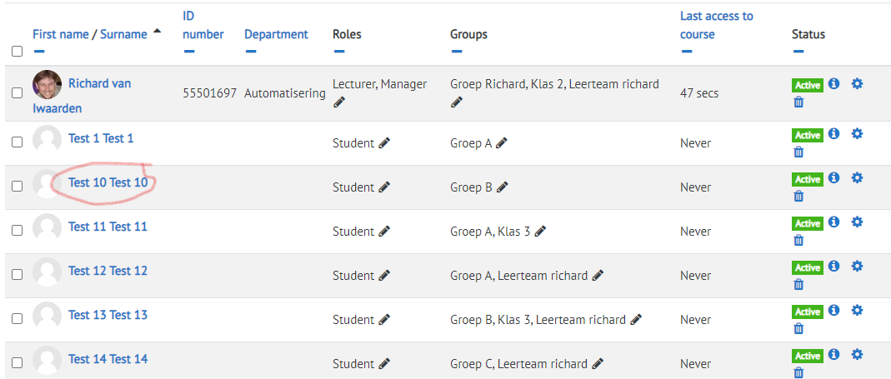
Task: Edit groups pencil for Test 10 Test 10
Action: click(503, 187)
